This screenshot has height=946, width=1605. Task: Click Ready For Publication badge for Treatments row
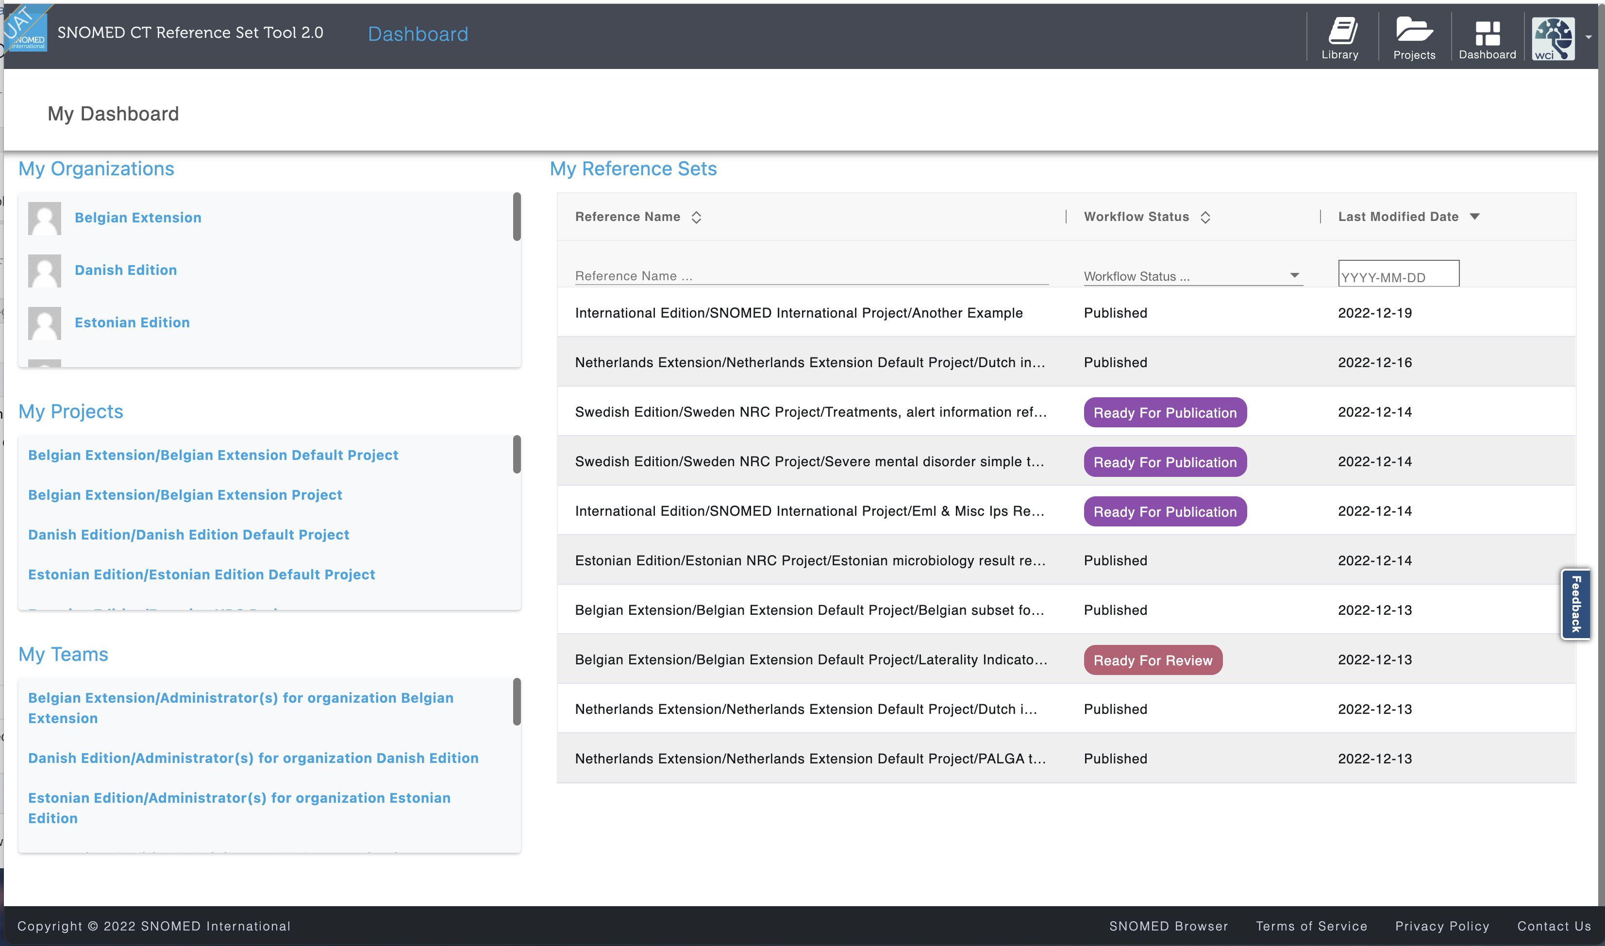1165,412
